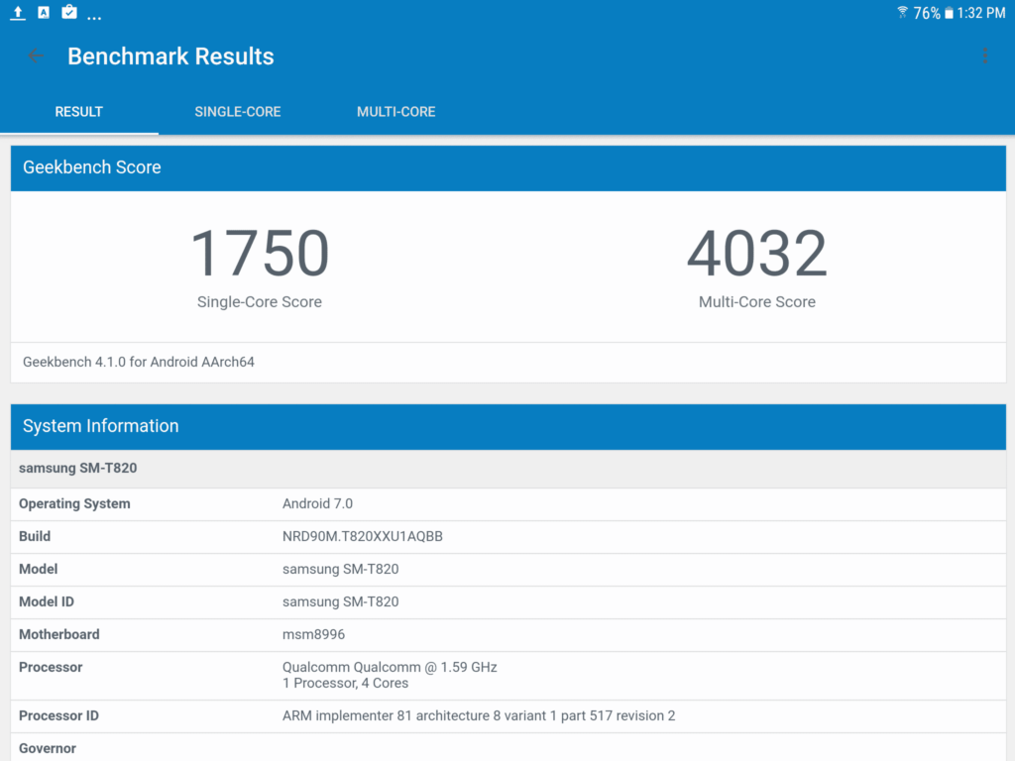1015x761 pixels.
Task: Tap the 1750 single-core score
Action: 260,254
